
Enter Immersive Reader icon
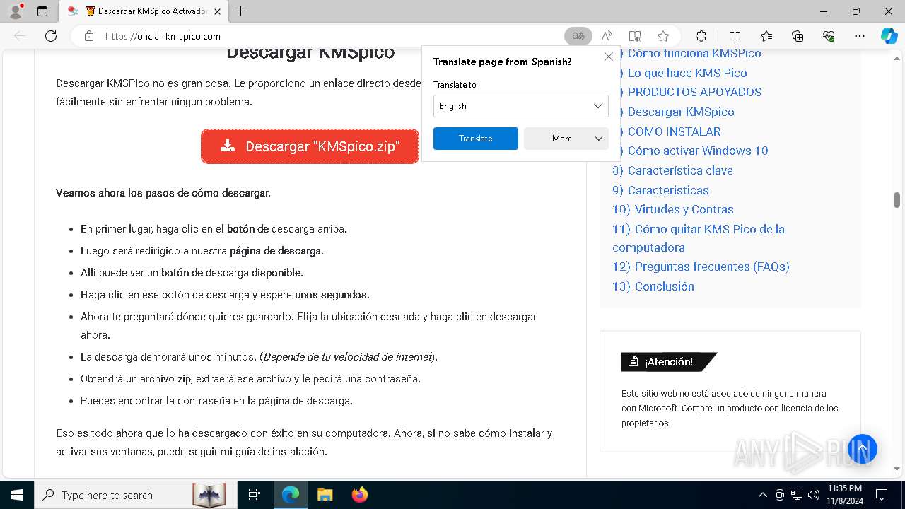point(635,36)
